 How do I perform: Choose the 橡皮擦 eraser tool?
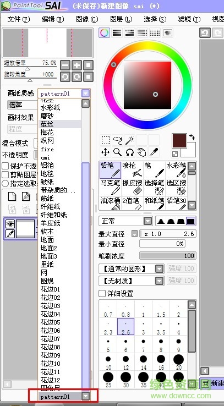coord(132,188)
